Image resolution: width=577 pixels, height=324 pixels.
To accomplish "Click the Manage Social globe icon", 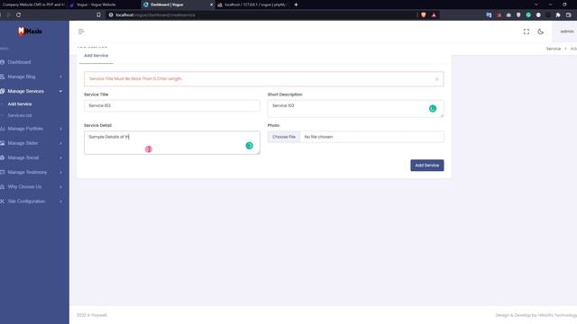I will [2, 157].
